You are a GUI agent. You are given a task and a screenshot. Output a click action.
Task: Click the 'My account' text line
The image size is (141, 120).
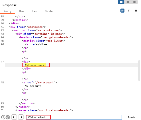tap(33, 86)
